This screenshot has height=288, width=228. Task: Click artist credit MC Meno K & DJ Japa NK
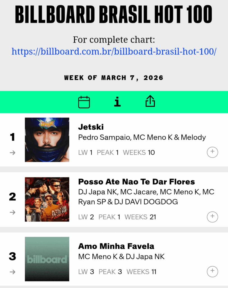(121, 256)
